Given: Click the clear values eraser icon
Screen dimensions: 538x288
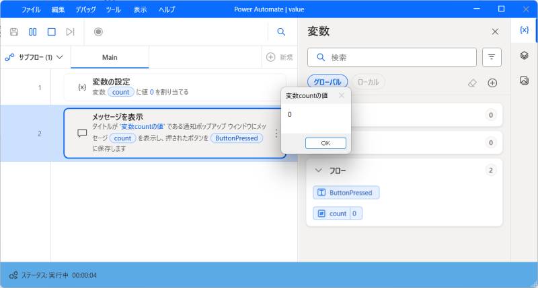Looking at the screenshot, I should (473, 83).
